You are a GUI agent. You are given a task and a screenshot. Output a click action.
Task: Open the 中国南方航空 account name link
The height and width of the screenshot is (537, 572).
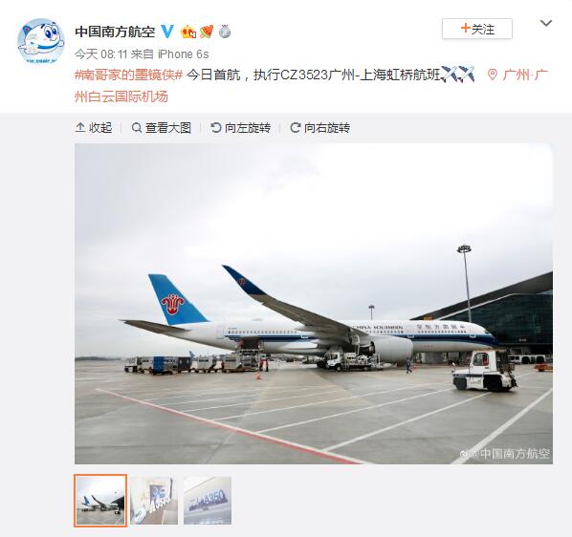(x=115, y=32)
